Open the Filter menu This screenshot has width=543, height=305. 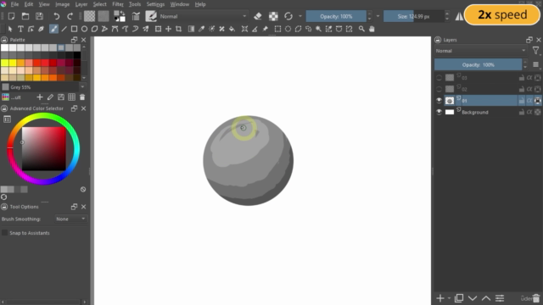pyautogui.click(x=118, y=4)
